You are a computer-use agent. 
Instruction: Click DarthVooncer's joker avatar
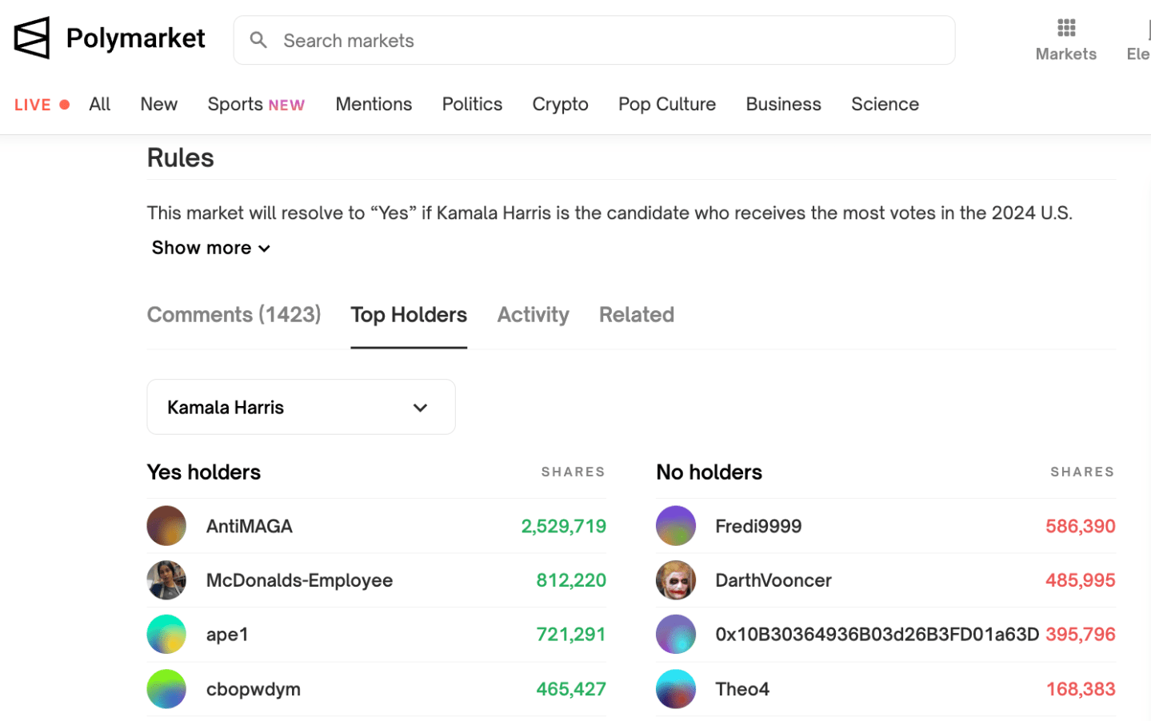point(676,580)
